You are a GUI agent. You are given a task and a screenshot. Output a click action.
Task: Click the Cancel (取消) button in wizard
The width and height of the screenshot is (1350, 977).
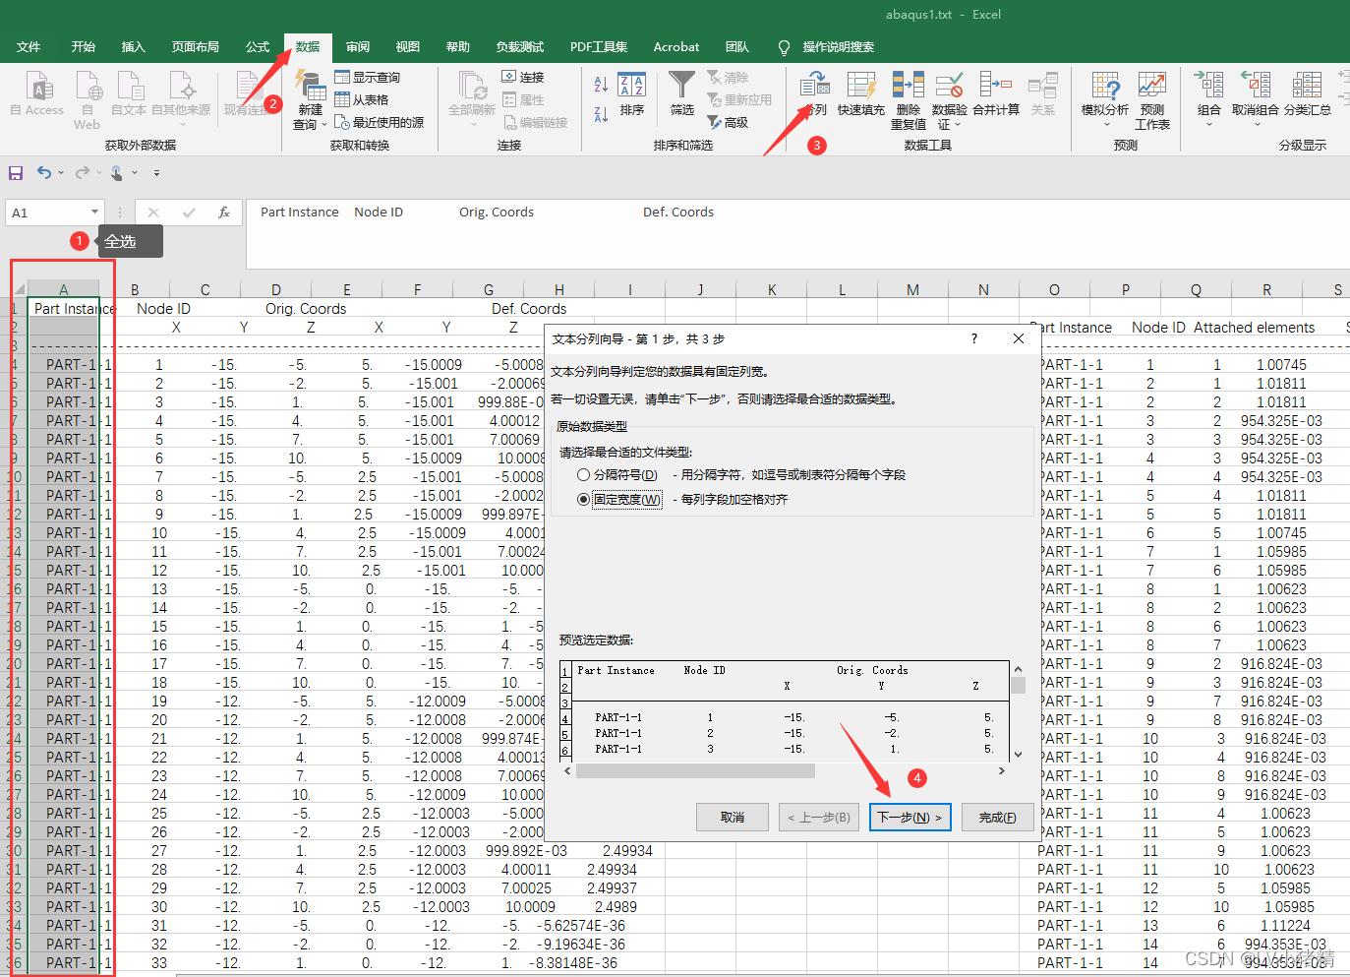coord(733,818)
